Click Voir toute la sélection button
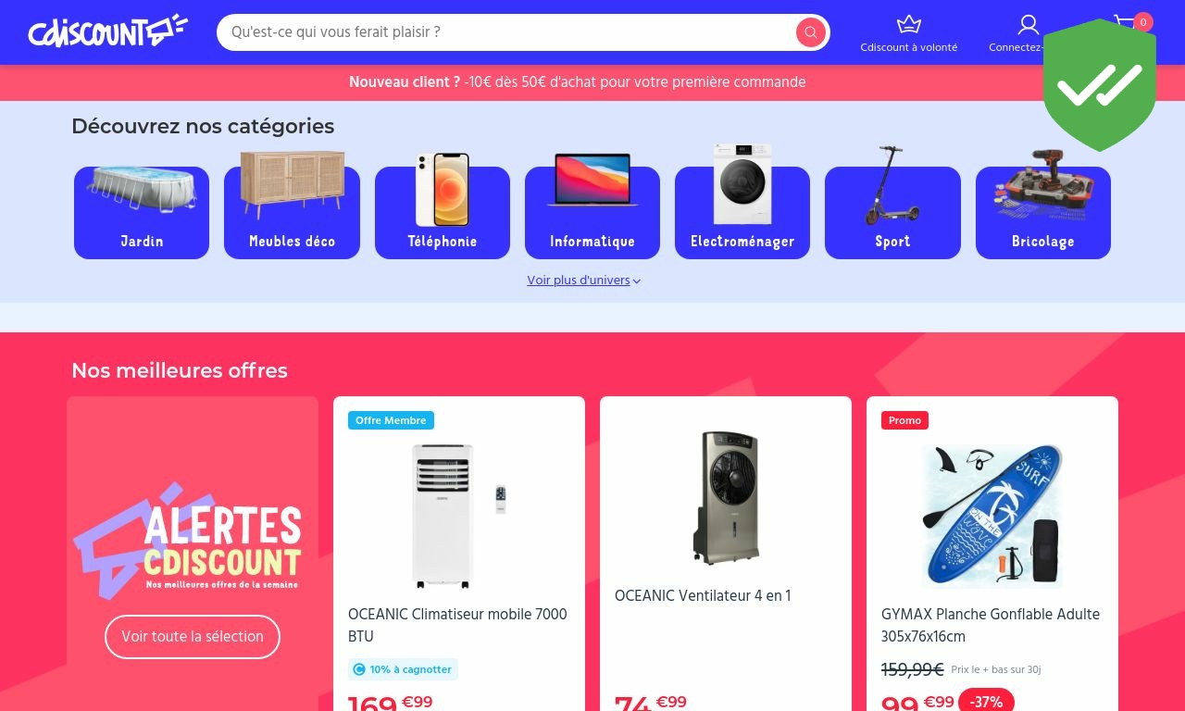The height and width of the screenshot is (711, 1185). (x=193, y=637)
